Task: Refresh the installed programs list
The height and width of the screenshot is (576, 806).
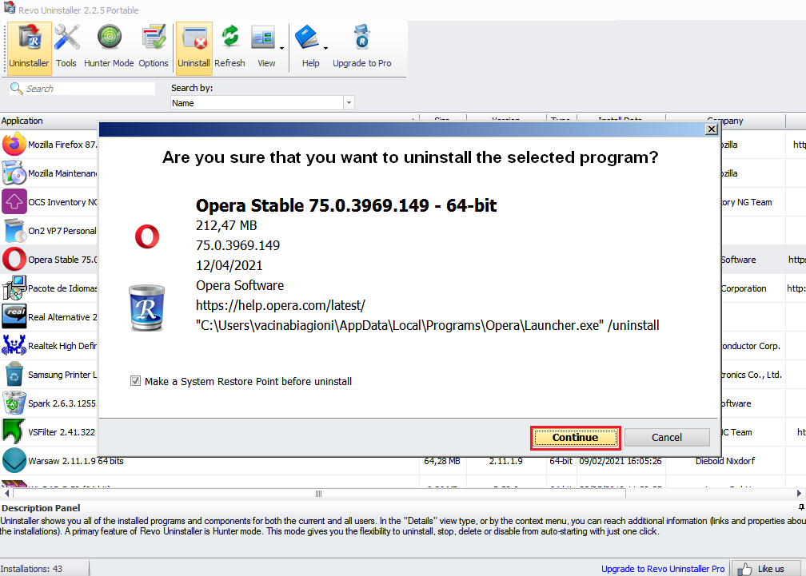Action: point(230,48)
